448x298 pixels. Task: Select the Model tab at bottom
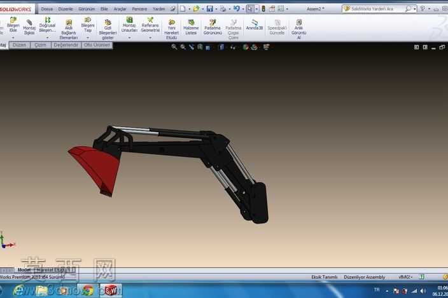tap(24, 270)
